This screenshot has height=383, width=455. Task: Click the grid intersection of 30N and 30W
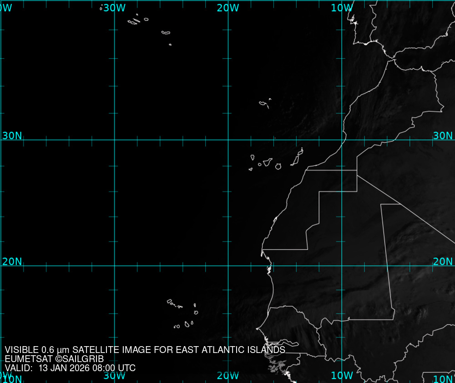pos(114,140)
